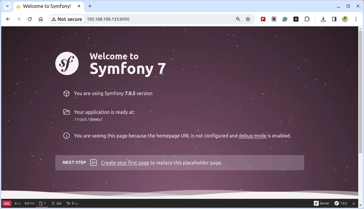Click the folder icon beside application path
The height and width of the screenshot is (209, 364).
tap(67, 112)
